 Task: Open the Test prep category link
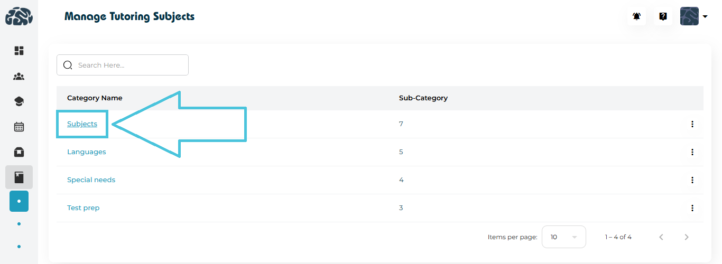click(x=83, y=208)
